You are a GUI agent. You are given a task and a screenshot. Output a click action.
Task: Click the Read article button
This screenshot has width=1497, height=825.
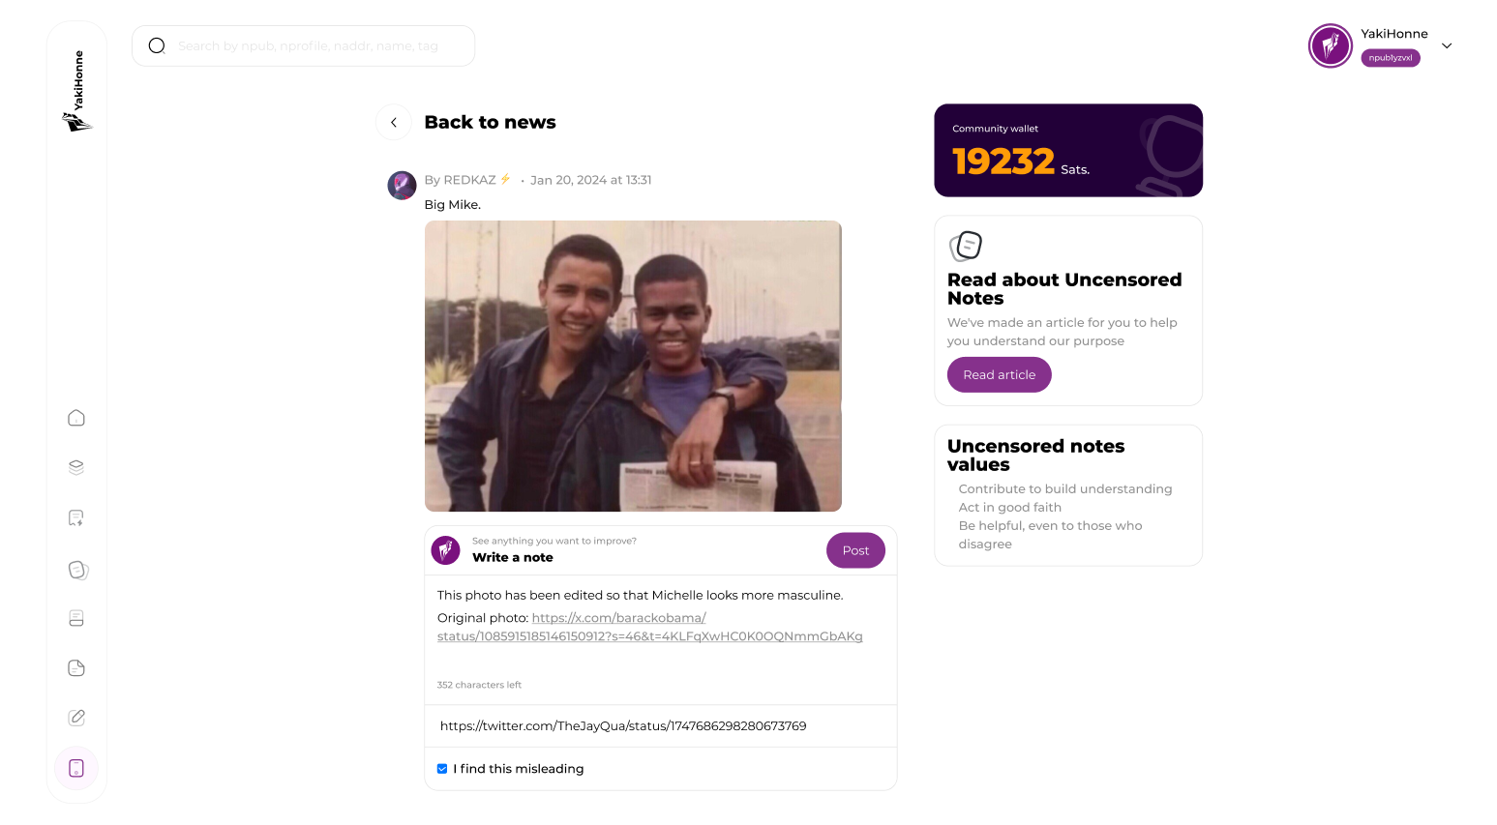point(999,375)
